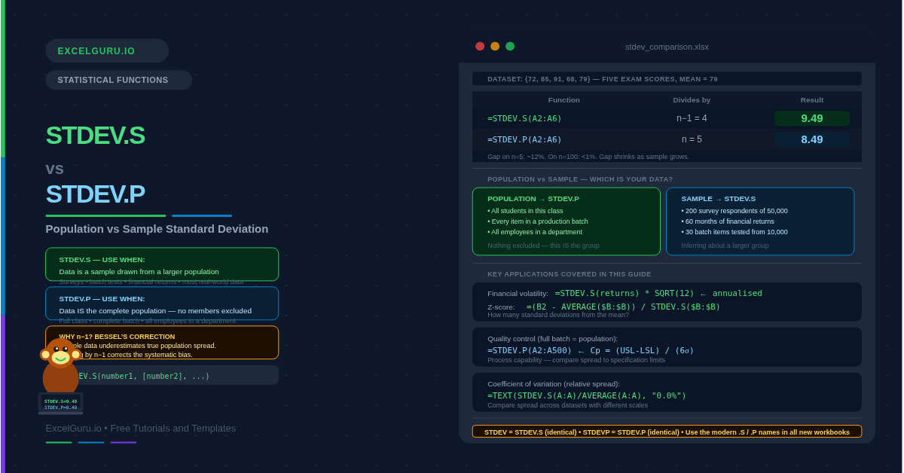This screenshot has height=473, width=904.
Task: Open the POPULATION → STDEV.P card
Action: pos(566,221)
